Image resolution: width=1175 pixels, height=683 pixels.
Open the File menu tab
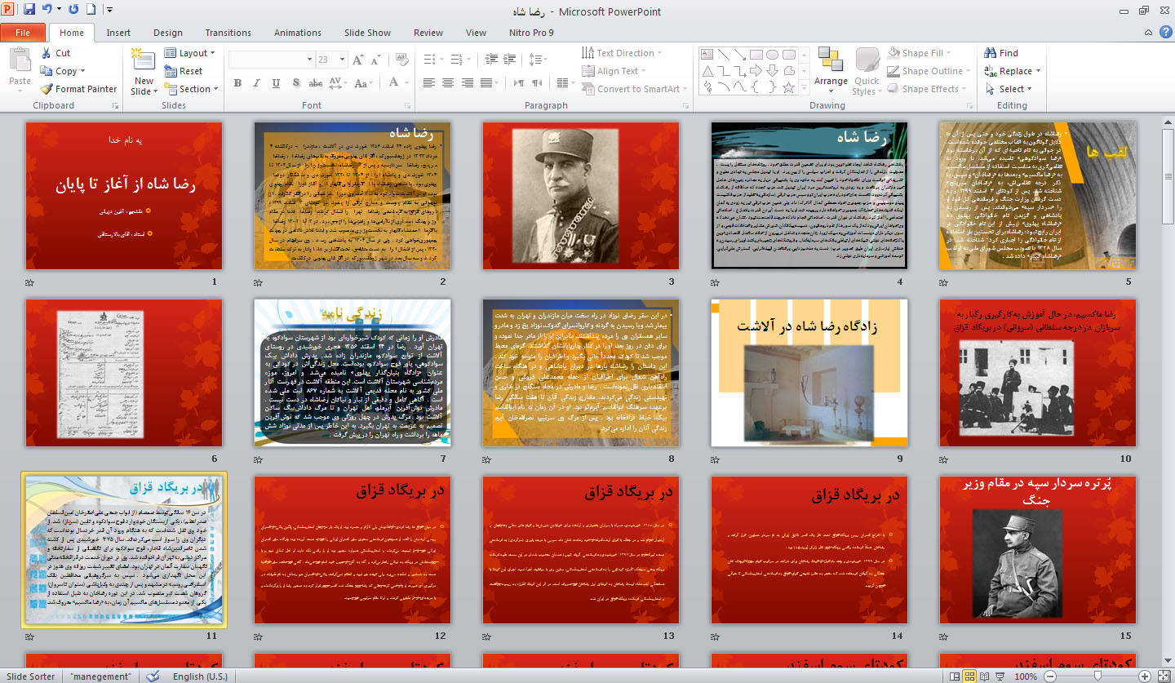coord(23,33)
